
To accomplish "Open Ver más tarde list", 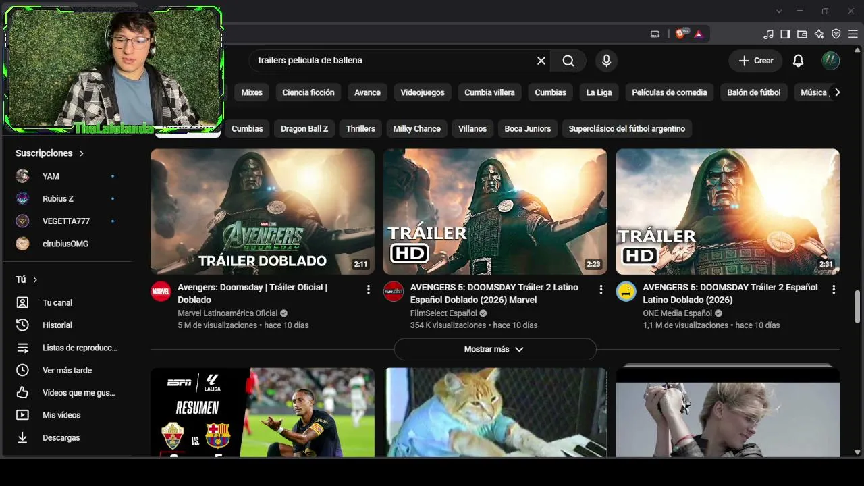I will click(x=67, y=370).
